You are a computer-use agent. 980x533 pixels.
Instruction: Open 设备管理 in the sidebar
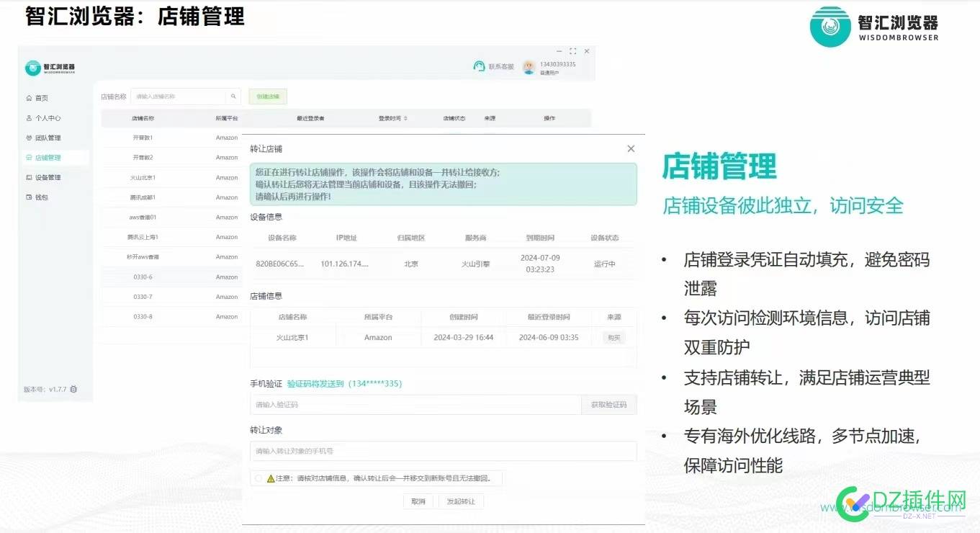click(x=43, y=177)
